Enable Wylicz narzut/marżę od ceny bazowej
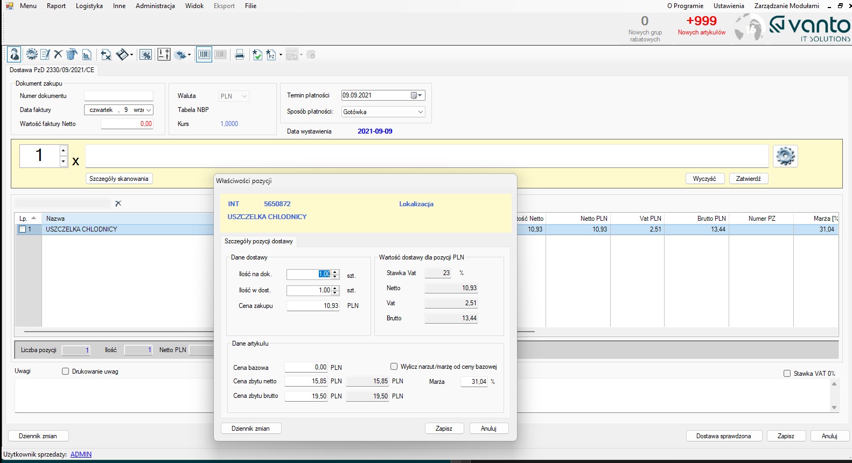The width and height of the screenshot is (852, 463). (x=394, y=367)
